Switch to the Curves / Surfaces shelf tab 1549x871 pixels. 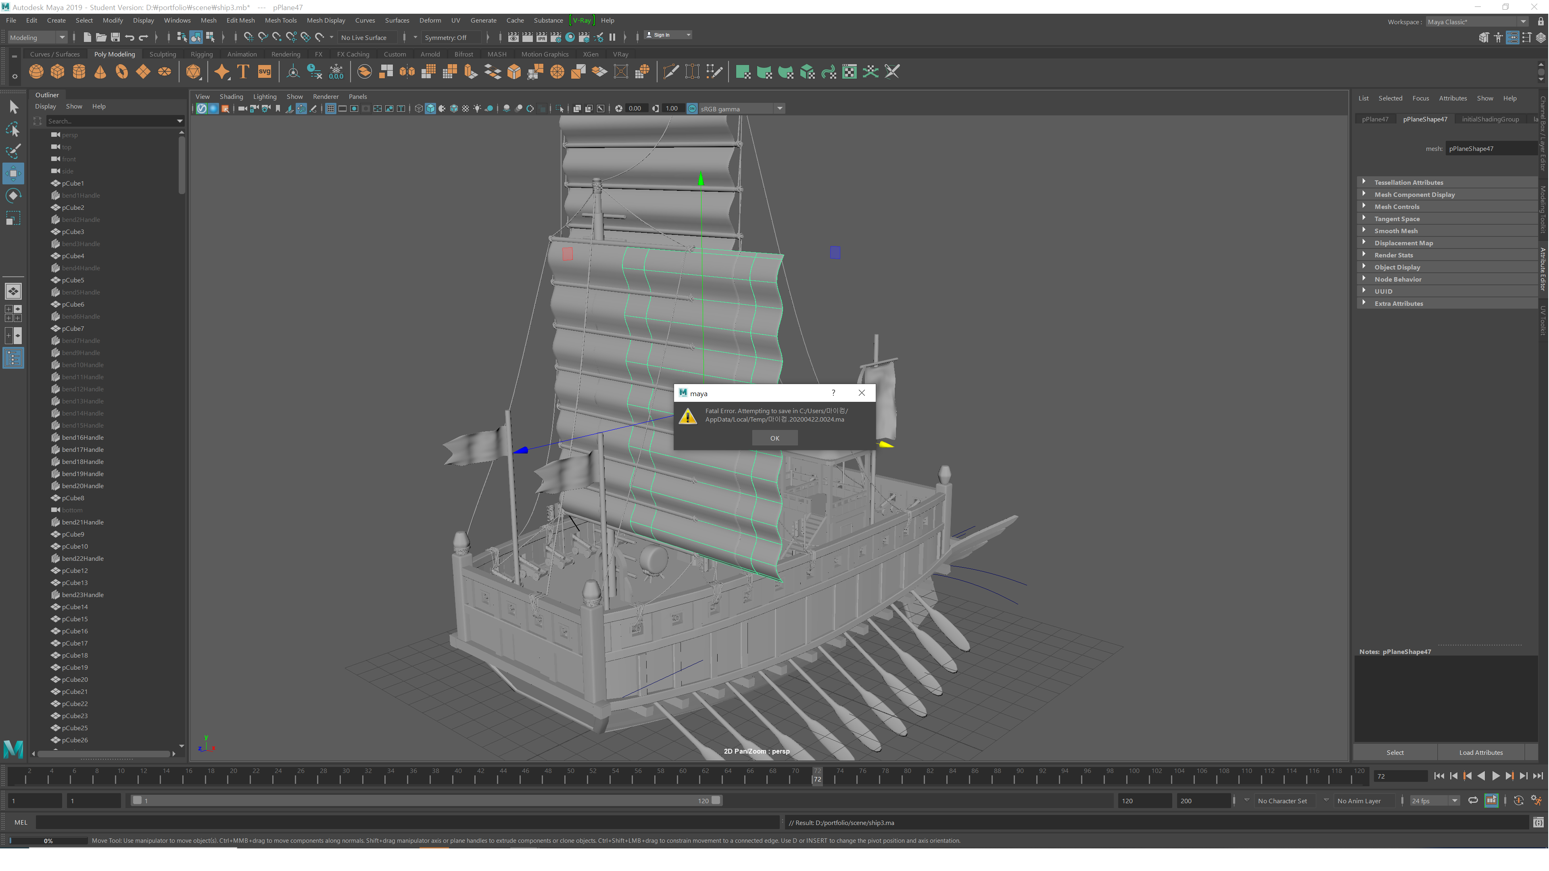point(55,54)
